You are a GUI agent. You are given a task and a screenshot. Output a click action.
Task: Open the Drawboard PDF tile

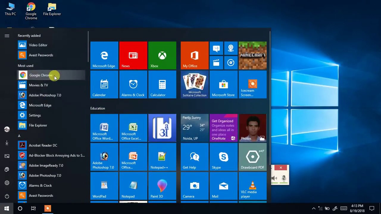pos(253,157)
